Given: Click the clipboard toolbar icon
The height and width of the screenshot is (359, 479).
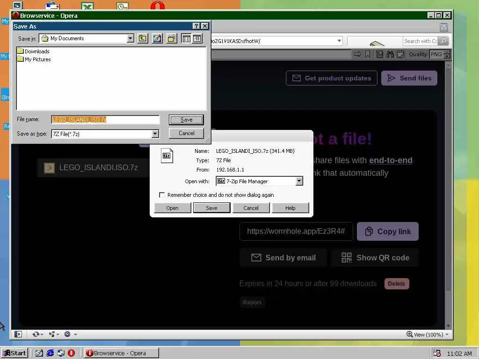Looking at the screenshot, I should 400,54.
